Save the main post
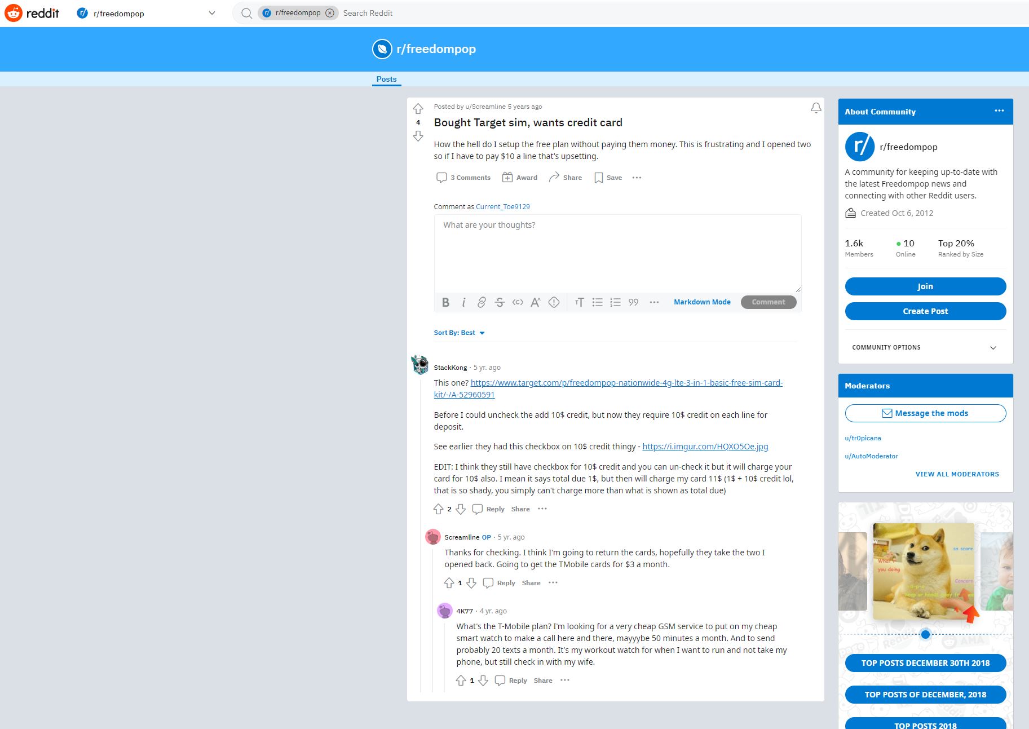Viewport: 1029px width, 729px height. pyautogui.click(x=608, y=178)
